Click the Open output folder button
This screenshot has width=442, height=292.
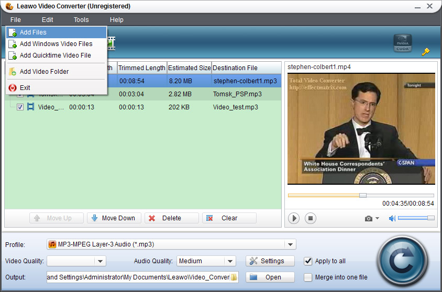pyautogui.click(x=270, y=277)
